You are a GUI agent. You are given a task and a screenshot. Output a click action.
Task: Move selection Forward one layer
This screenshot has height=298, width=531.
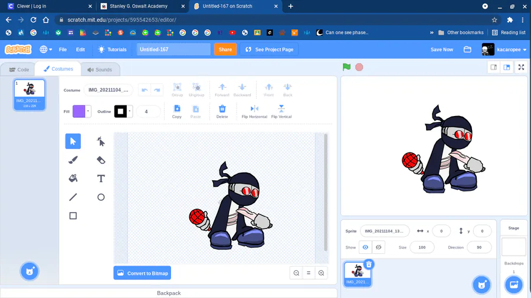[222, 90]
